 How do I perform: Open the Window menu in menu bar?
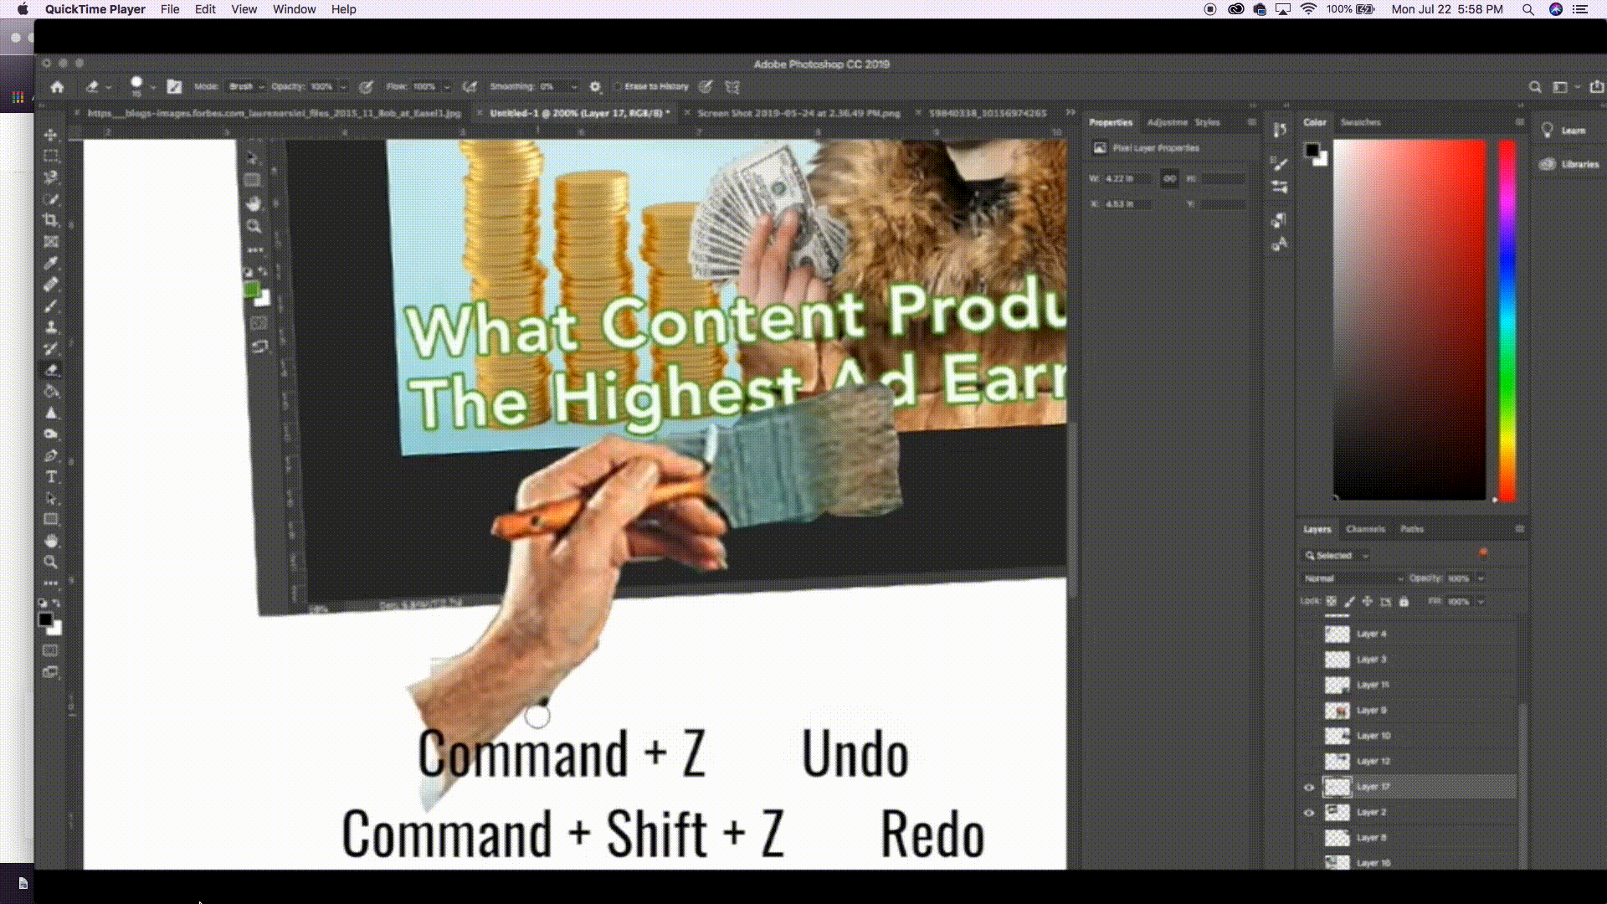(294, 9)
